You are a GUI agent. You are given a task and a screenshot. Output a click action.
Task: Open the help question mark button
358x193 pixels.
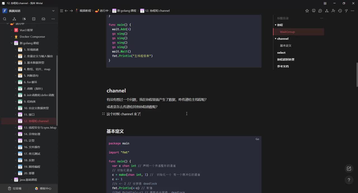pyautogui.click(x=349, y=180)
